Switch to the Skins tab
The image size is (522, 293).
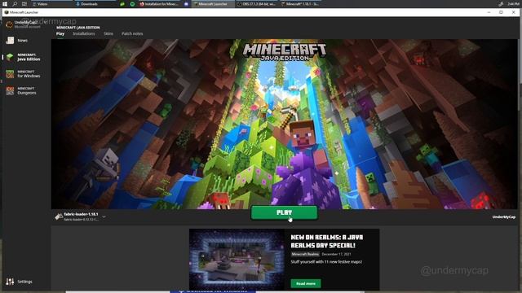[x=108, y=33]
